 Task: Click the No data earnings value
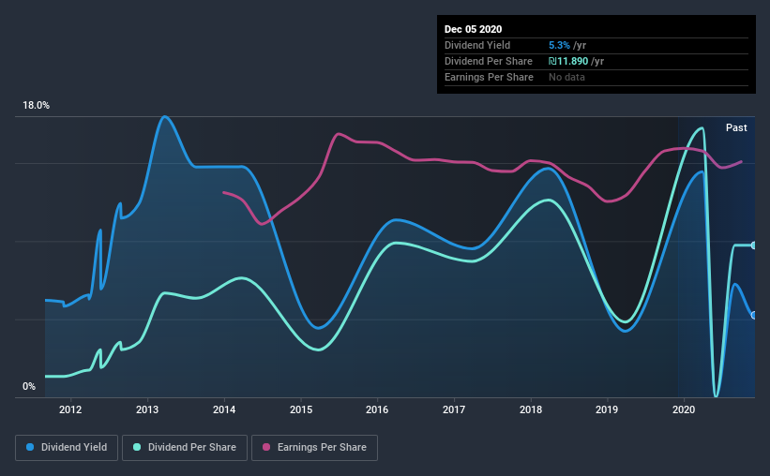[566, 77]
